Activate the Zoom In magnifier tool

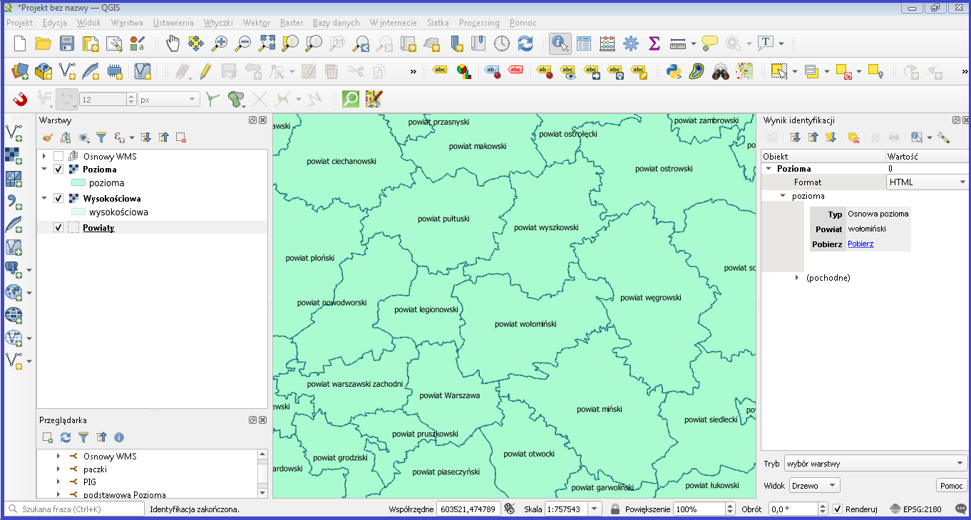pos(220,43)
